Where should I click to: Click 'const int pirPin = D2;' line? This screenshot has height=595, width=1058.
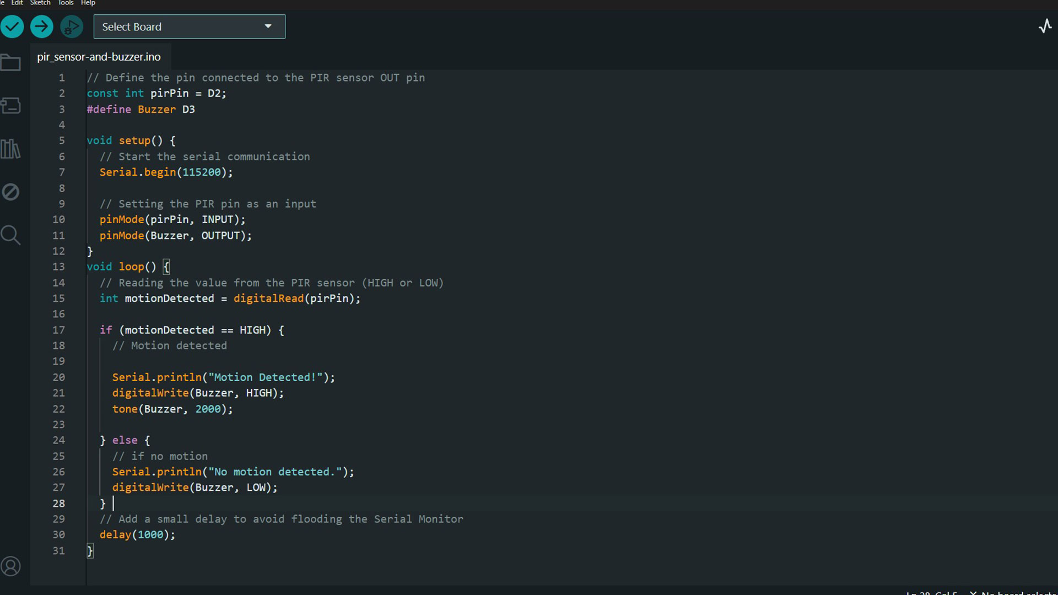click(156, 93)
